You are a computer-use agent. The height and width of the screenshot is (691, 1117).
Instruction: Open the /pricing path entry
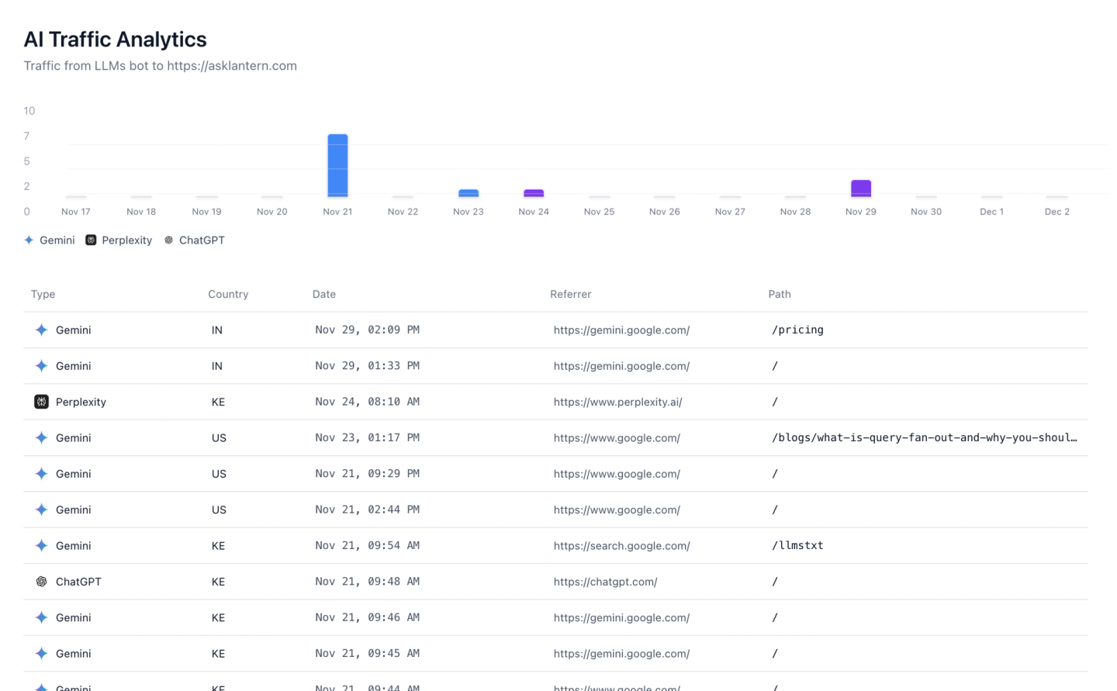coord(797,330)
